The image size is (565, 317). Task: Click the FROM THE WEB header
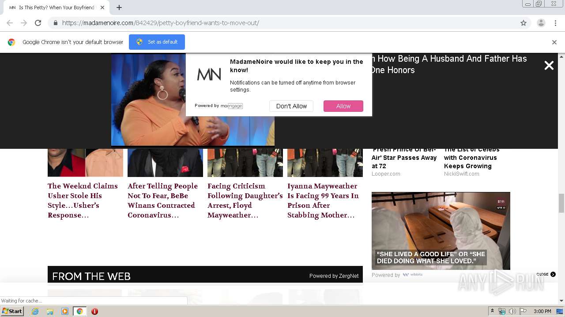91,276
